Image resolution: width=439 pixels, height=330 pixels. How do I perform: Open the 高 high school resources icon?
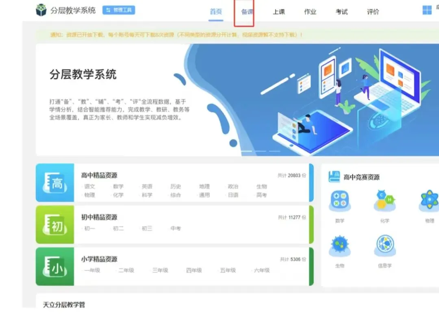pos(55,183)
